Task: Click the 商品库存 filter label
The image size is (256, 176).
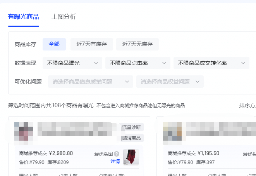Action: 25,44
